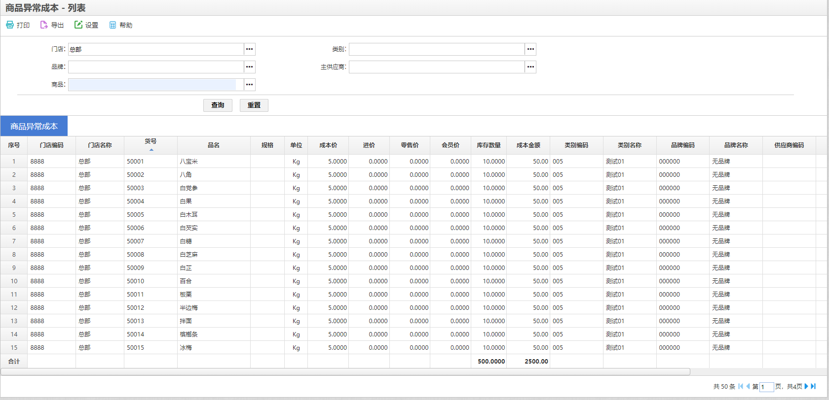Click the 成本价 column header
Screen dimensions: 829x400
[x=328, y=145]
